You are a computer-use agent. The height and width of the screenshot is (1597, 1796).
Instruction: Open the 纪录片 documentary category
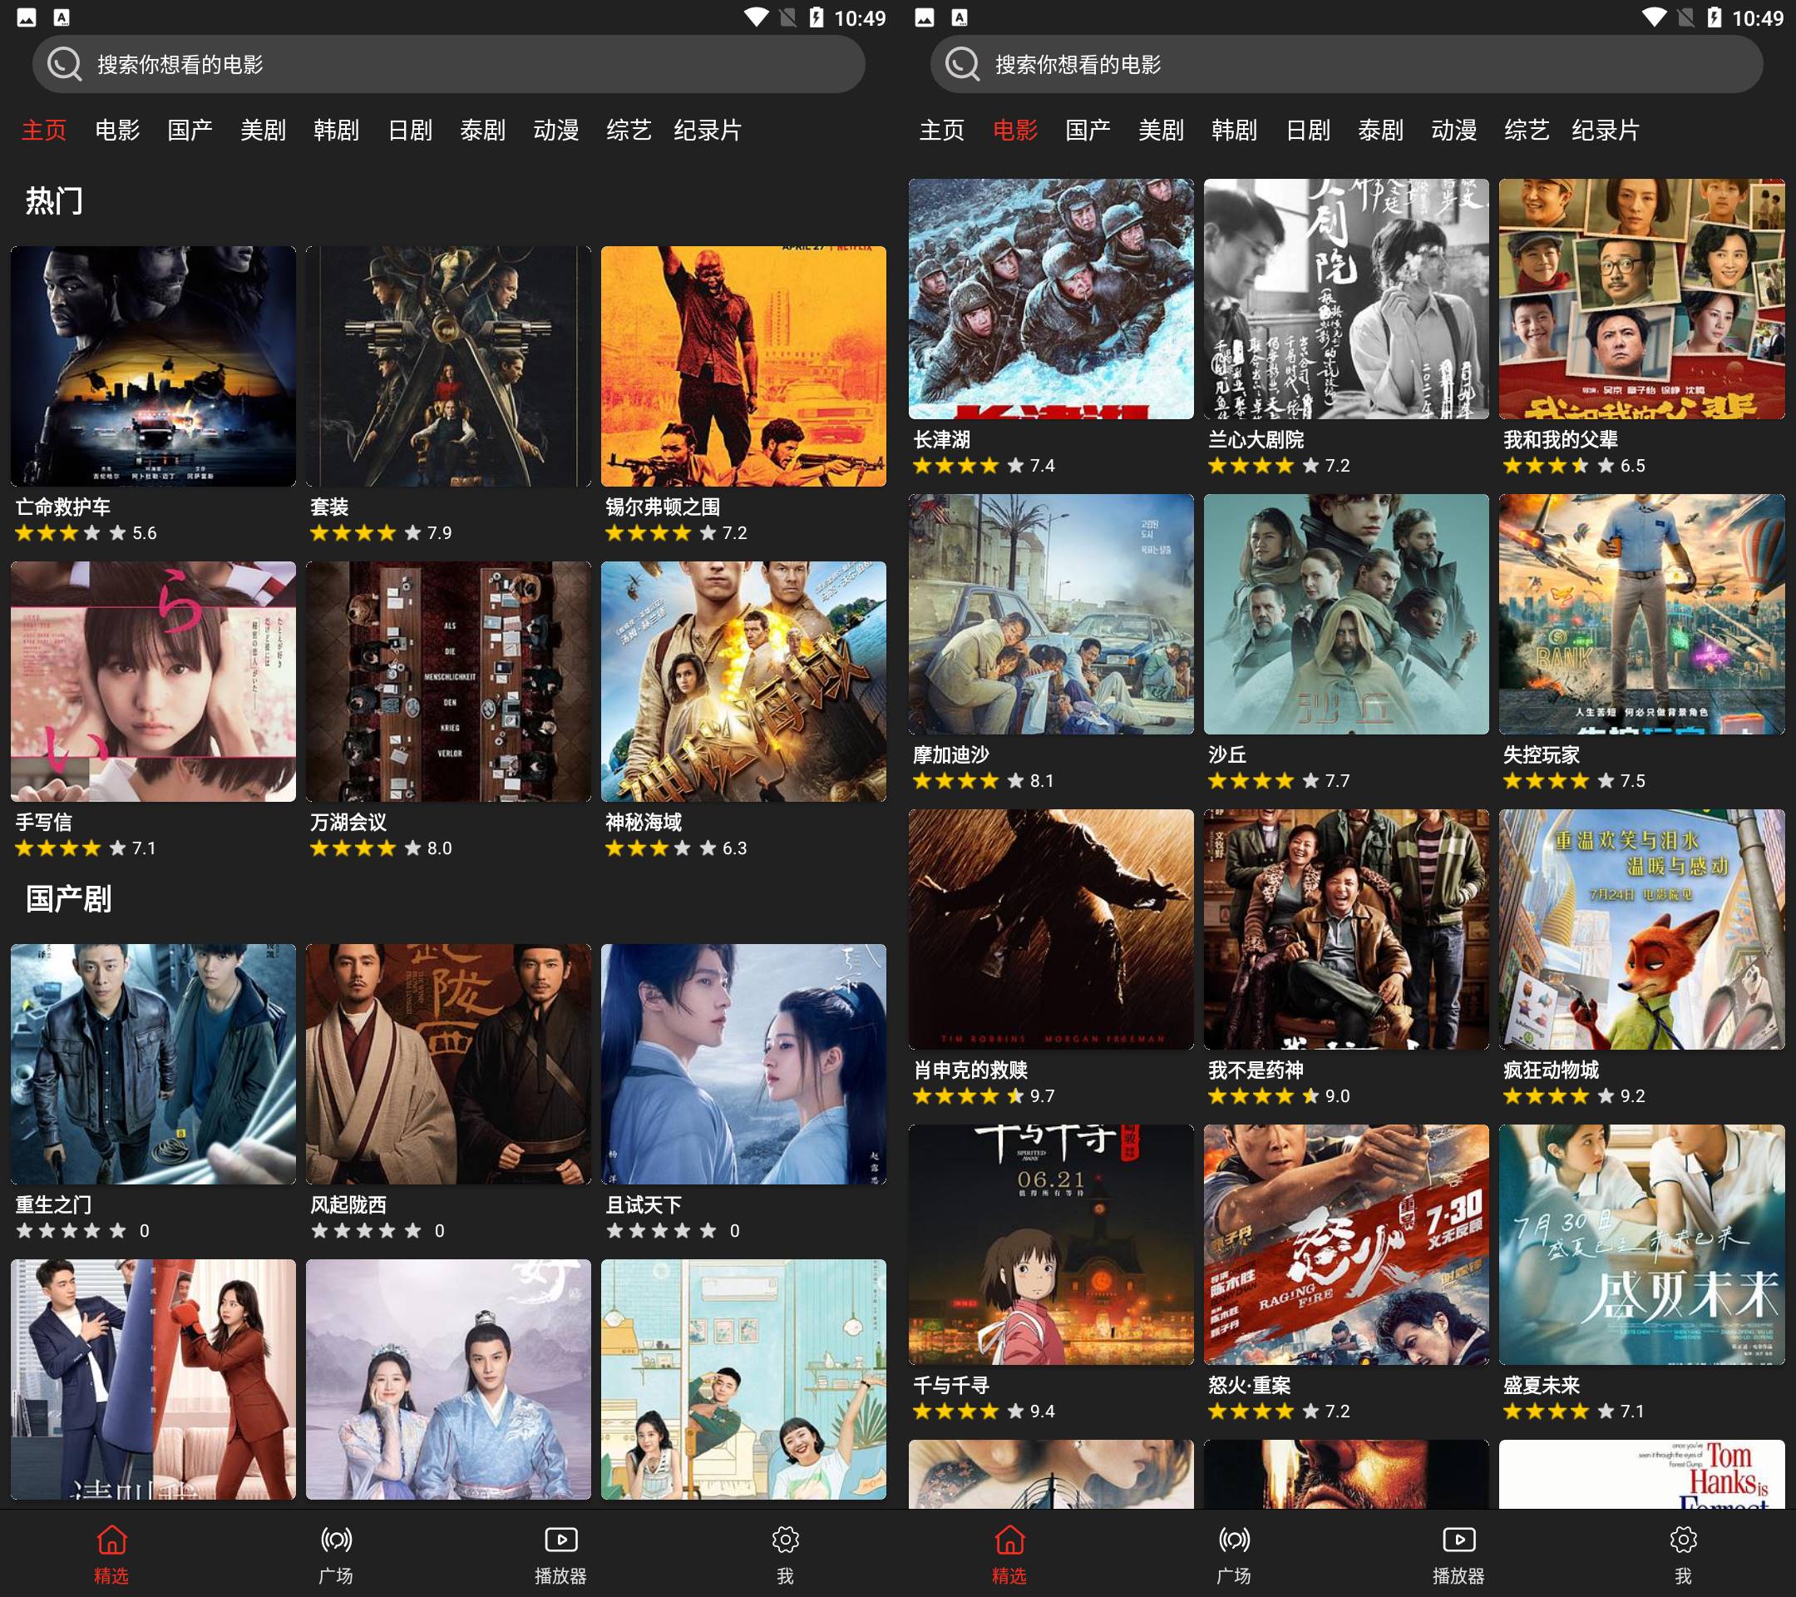[708, 129]
